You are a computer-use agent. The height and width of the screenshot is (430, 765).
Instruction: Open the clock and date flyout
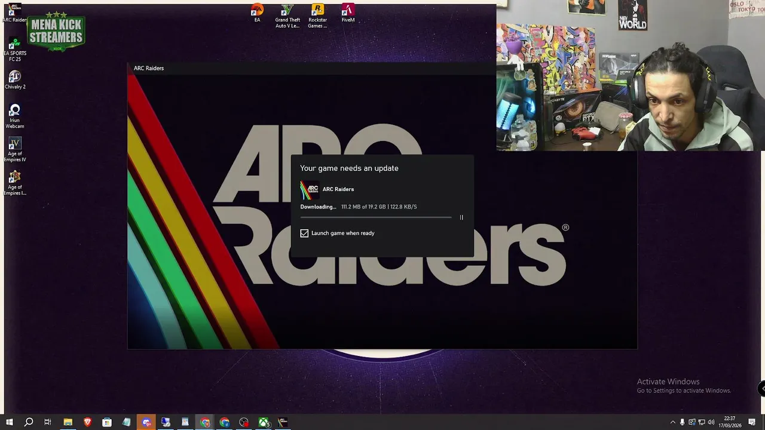731,422
